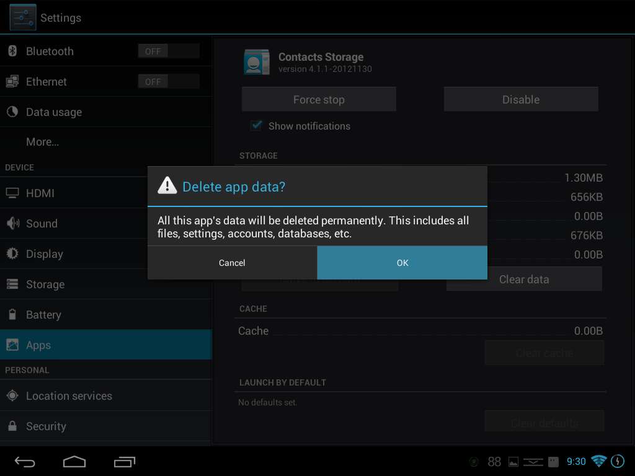Image resolution: width=635 pixels, height=476 pixels.
Task: Uncheck the Show notifications checkbox
Action: [255, 125]
